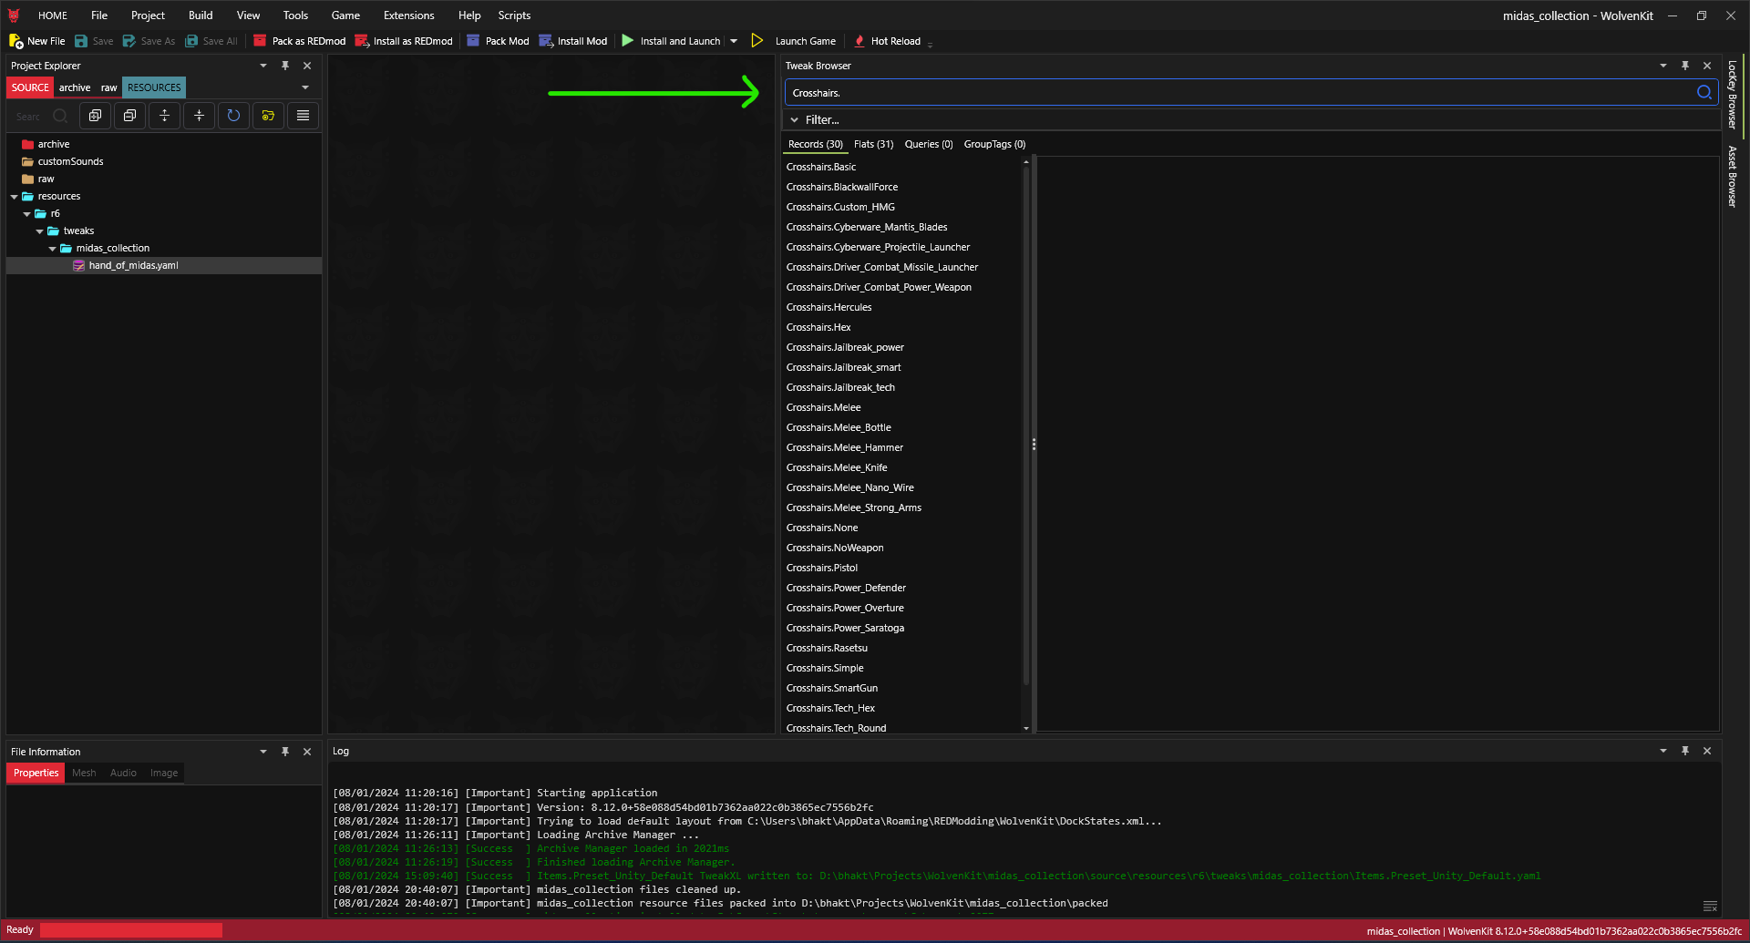Open the Project Explorer hamburger view menu

pos(303,116)
